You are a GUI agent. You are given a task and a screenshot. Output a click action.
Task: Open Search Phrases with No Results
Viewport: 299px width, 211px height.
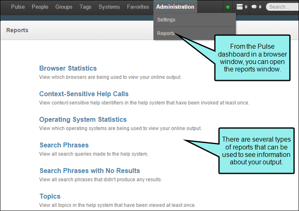point(90,171)
